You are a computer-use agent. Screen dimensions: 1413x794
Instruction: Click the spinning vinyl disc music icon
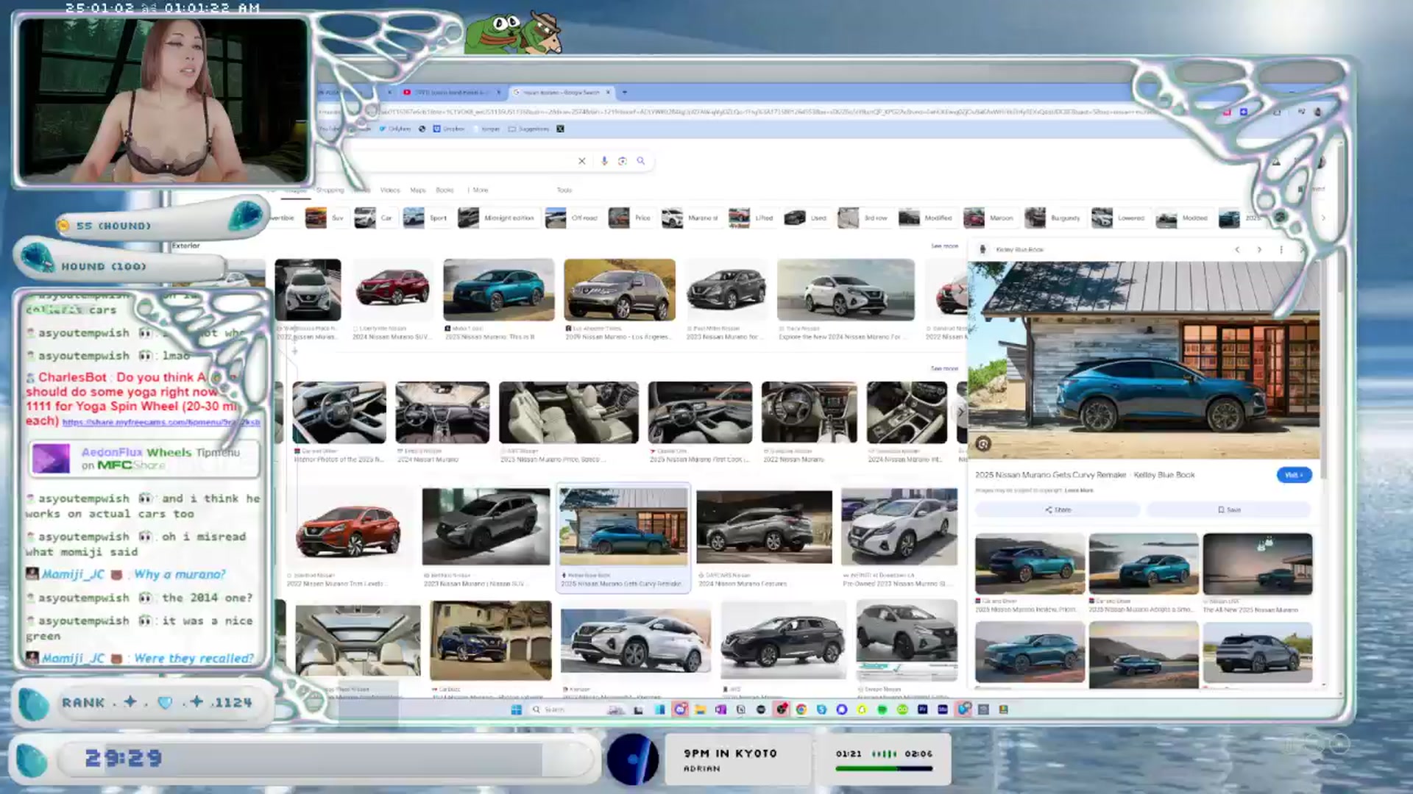point(633,759)
